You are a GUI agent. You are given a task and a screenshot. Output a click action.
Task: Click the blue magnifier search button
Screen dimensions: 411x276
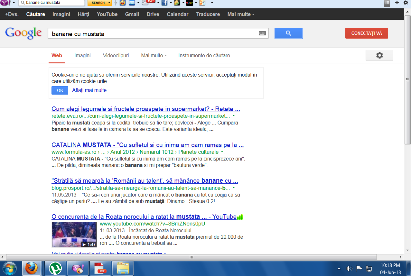[288, 33]
